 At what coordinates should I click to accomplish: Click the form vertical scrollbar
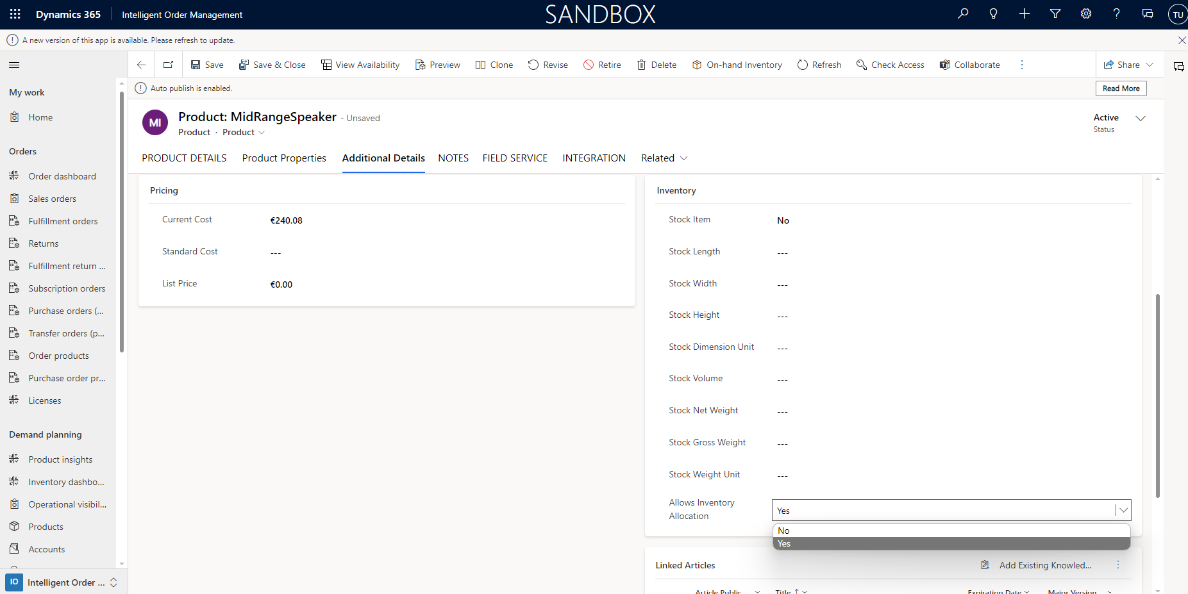click(1158, 395)
